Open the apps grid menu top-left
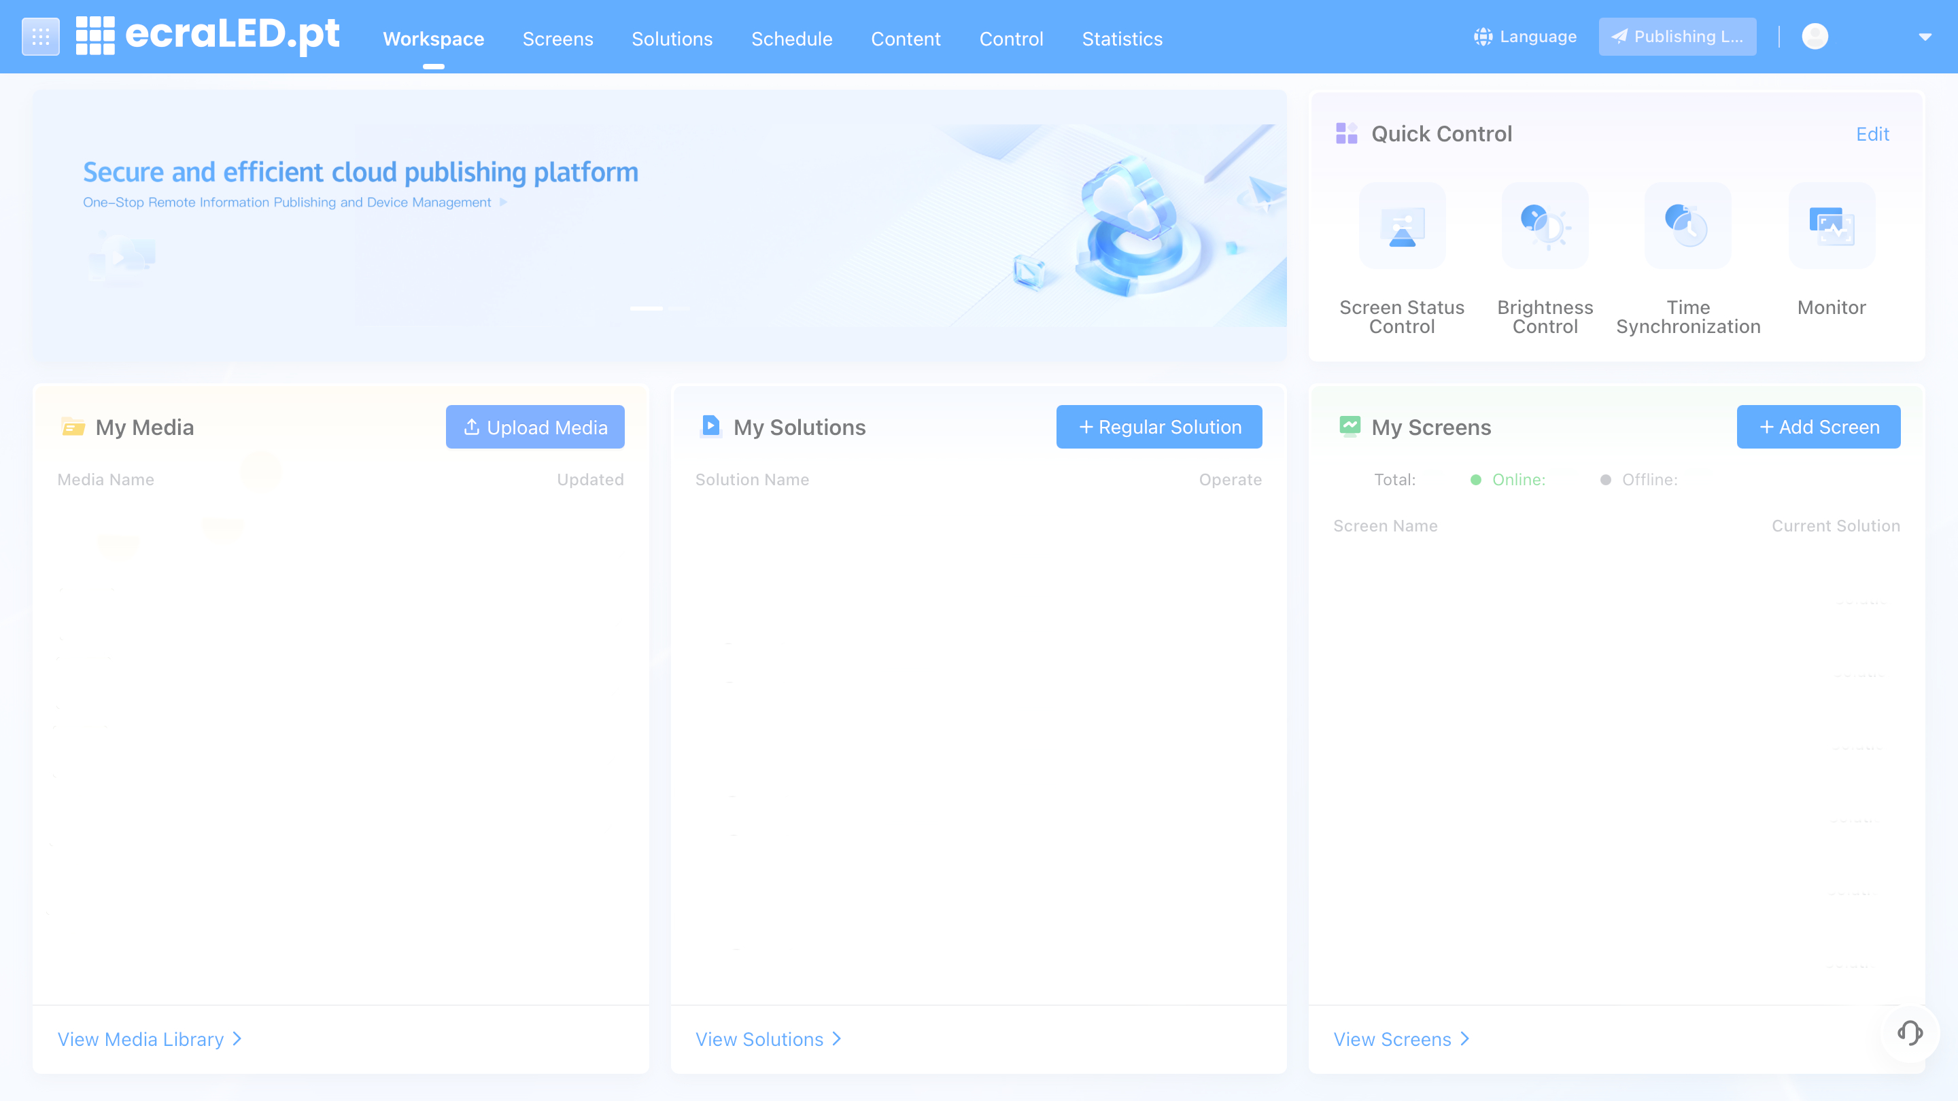The height and width of the screenshot is (1101, 1958). pos(40,36)
